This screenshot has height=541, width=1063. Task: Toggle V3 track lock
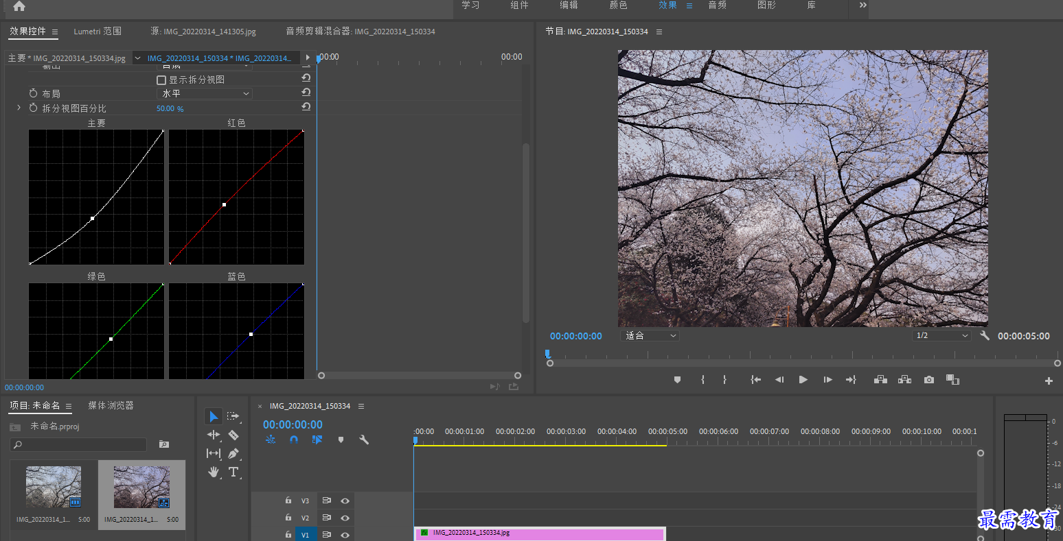[288, 501]
